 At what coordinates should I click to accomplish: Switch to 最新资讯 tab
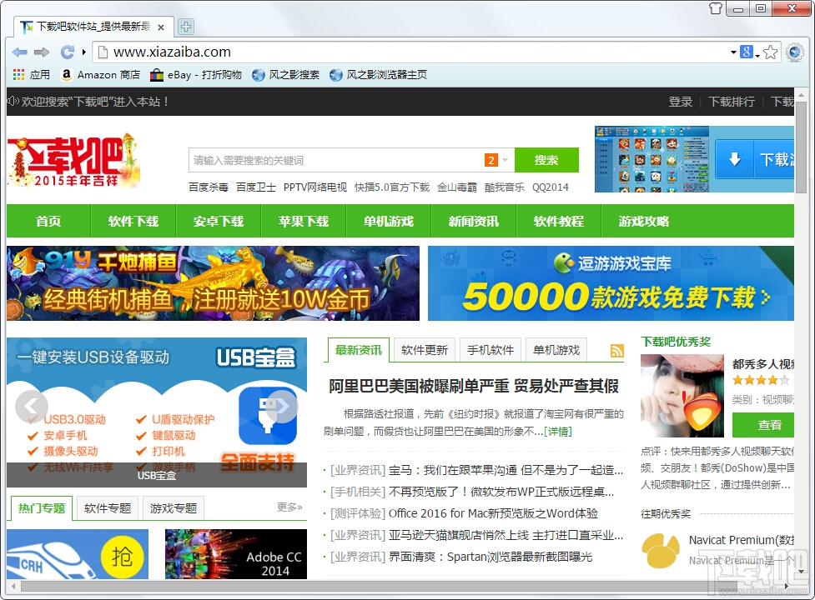pyautogui.click(x=358, y=350)
